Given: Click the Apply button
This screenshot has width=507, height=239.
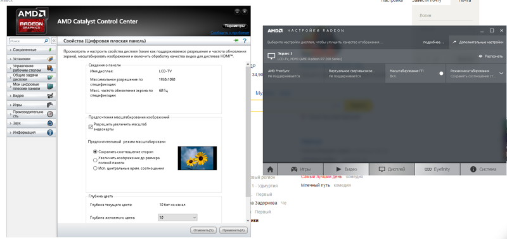Looking at the screenshot, I should click(x=233, y=230).
